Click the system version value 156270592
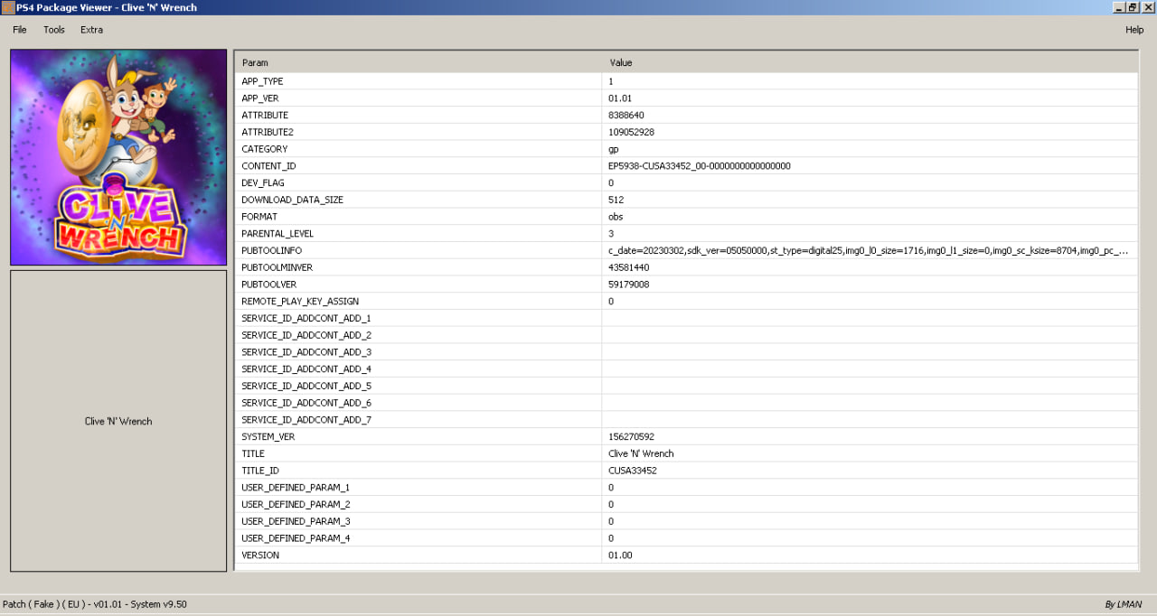1157x616 pixels. point(631,437)
